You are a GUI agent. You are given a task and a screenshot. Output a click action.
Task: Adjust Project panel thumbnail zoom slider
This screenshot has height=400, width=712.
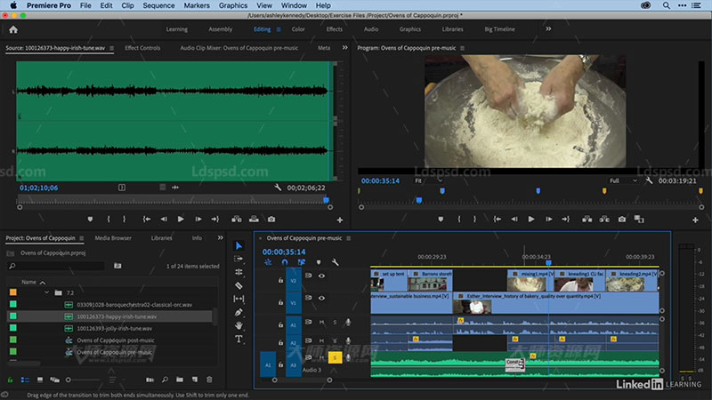[69, 380]
